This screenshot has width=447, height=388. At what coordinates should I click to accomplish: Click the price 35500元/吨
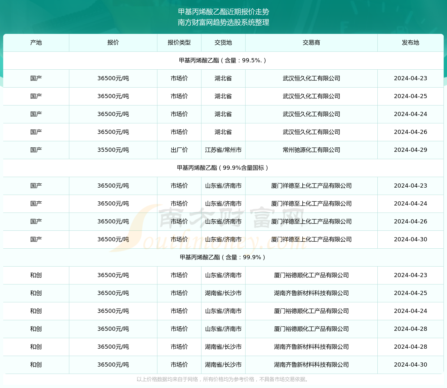pos(113,150)
